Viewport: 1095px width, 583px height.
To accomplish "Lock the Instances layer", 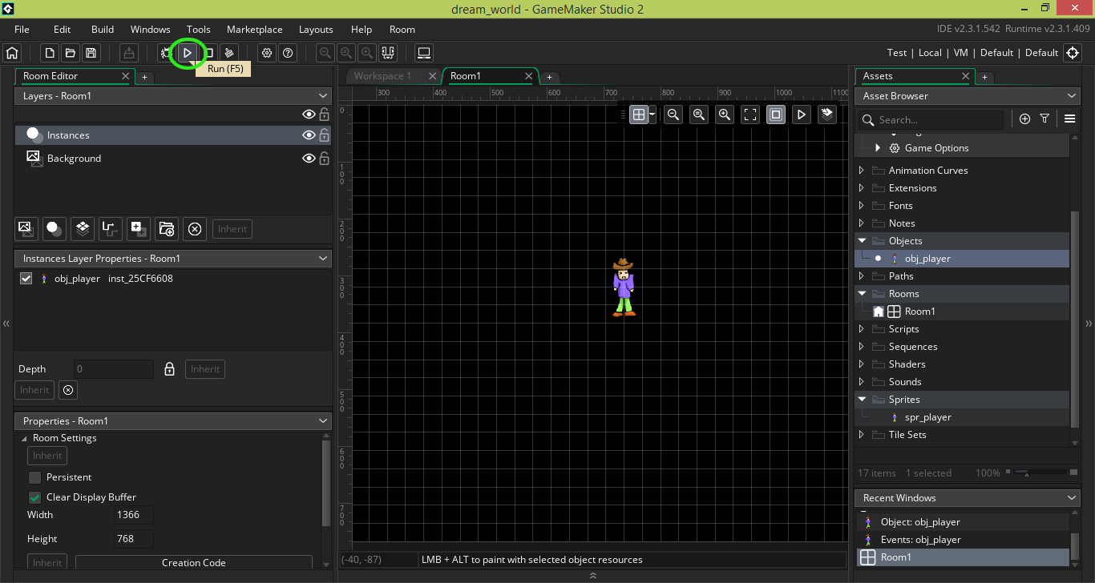I will click(324, 135).
